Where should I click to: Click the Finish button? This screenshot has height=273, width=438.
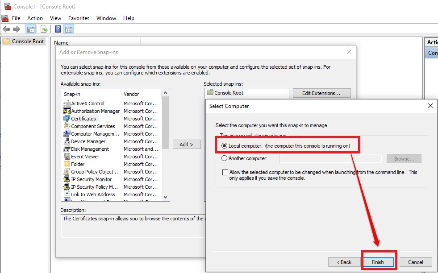tap(378, 262)
